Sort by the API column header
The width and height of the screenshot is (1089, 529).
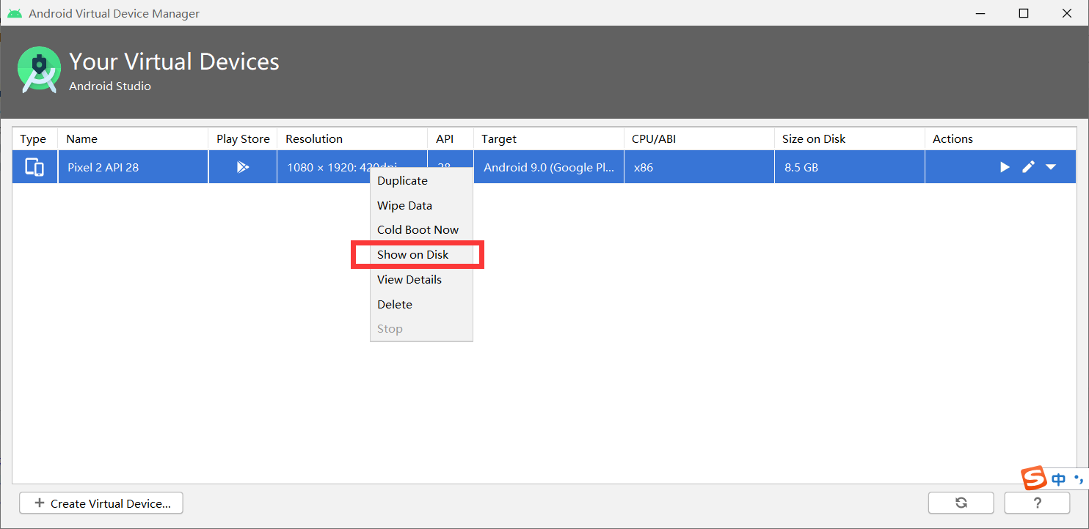443,138
